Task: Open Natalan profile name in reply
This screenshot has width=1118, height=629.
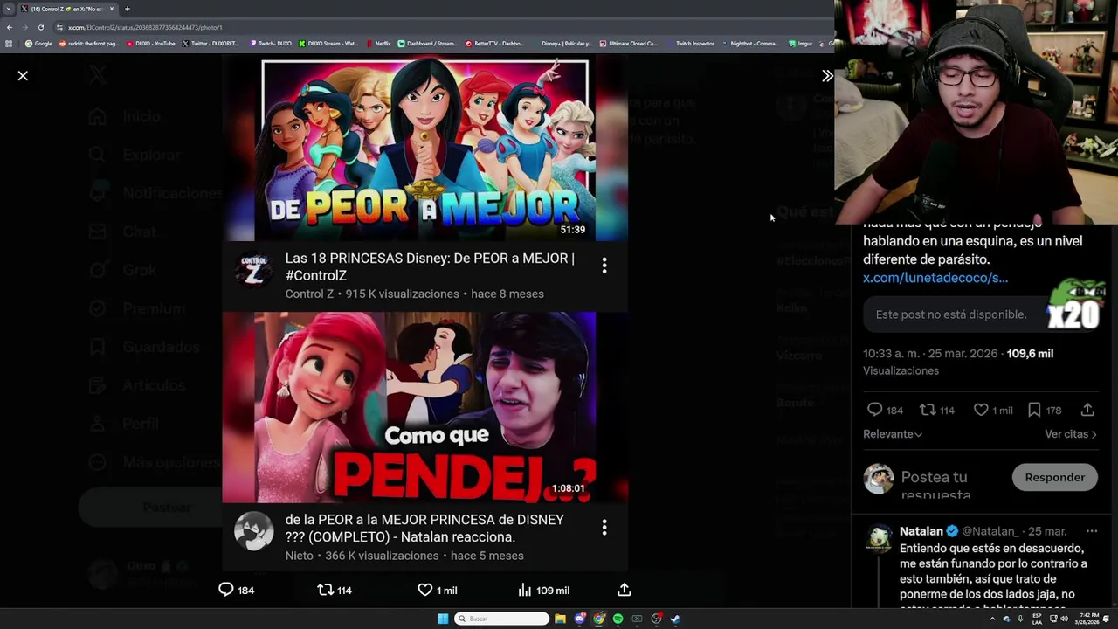Action: (x=921, y=531)
